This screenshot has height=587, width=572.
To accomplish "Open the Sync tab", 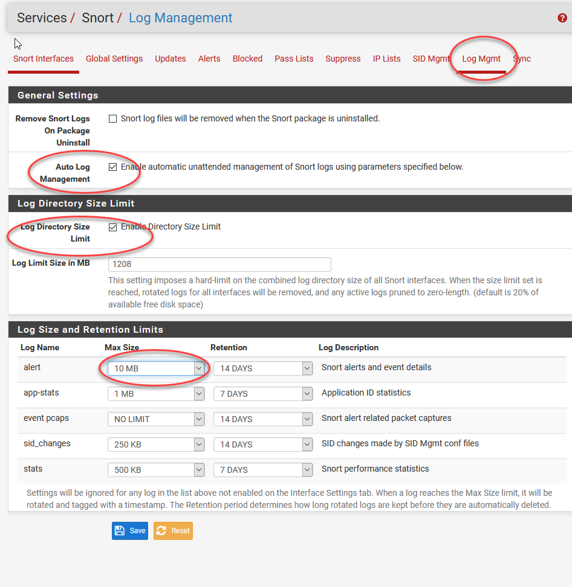I will (522, 59).
